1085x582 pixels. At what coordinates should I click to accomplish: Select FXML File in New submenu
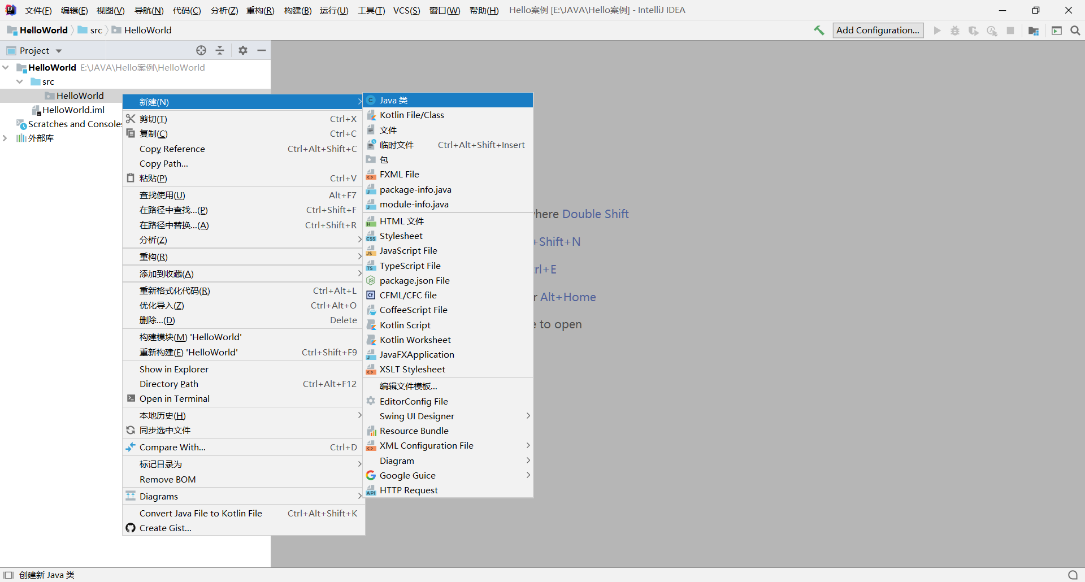coord(448,174)
